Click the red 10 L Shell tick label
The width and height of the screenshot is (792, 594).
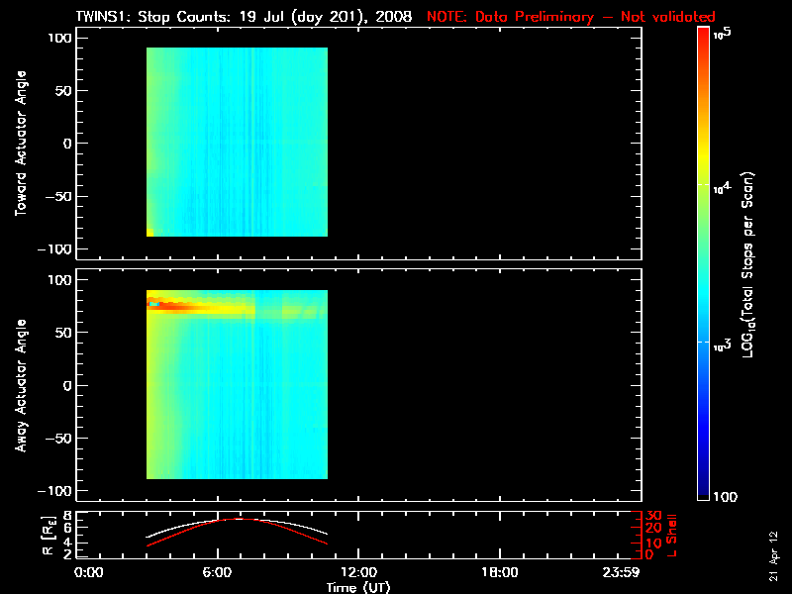[653, 543]
